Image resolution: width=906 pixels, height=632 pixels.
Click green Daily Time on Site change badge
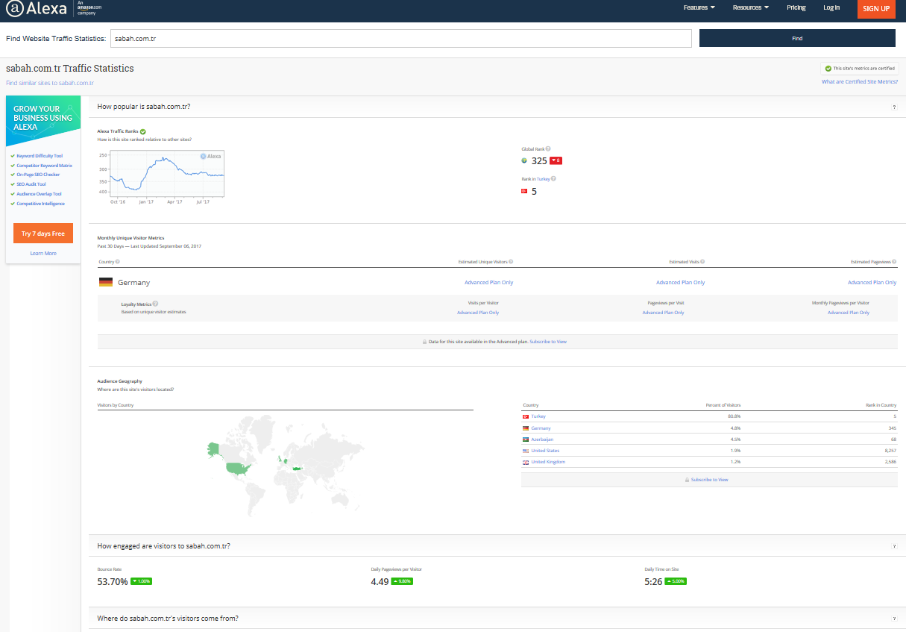676,581
